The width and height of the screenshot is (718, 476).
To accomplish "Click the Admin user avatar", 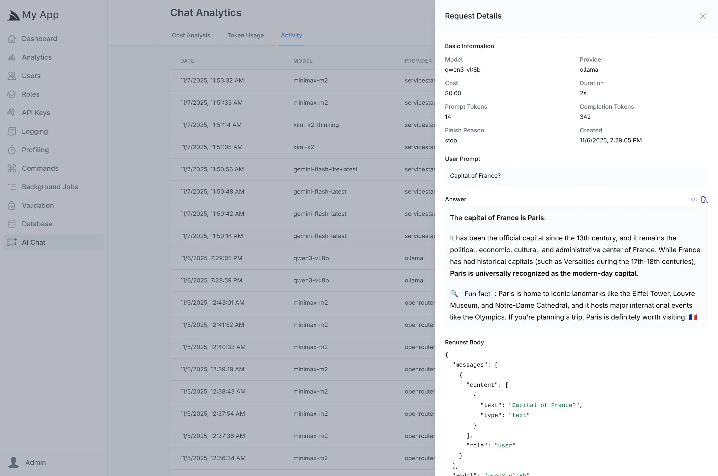I will pos(13,462).
